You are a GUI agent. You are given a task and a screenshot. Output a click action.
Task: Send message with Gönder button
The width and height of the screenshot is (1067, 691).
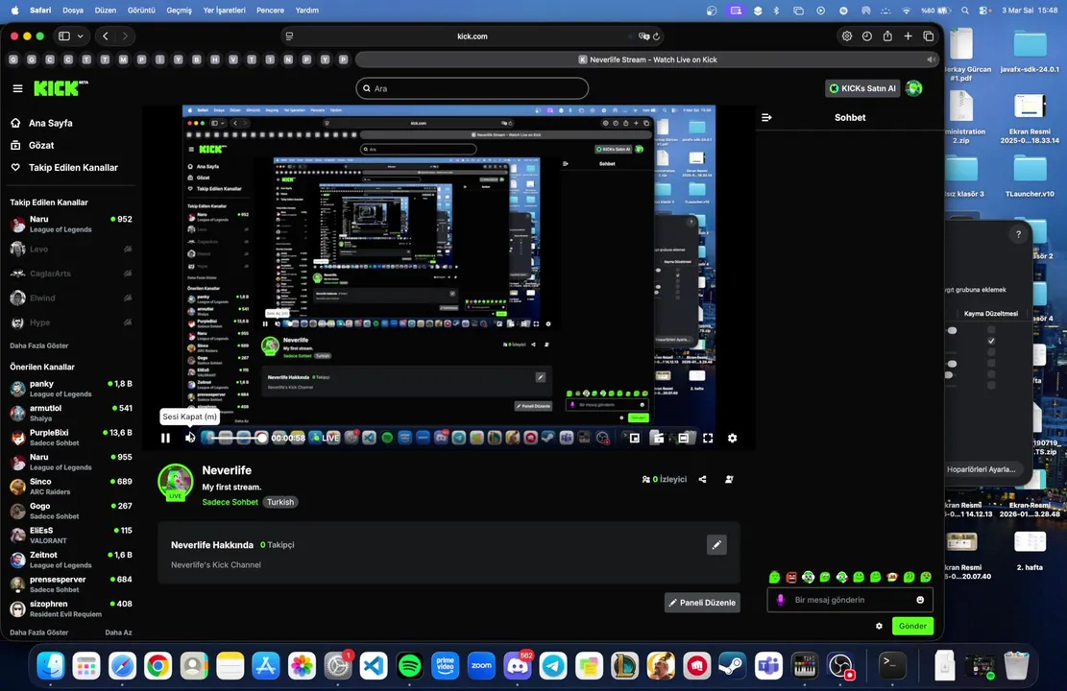[912, 626]
